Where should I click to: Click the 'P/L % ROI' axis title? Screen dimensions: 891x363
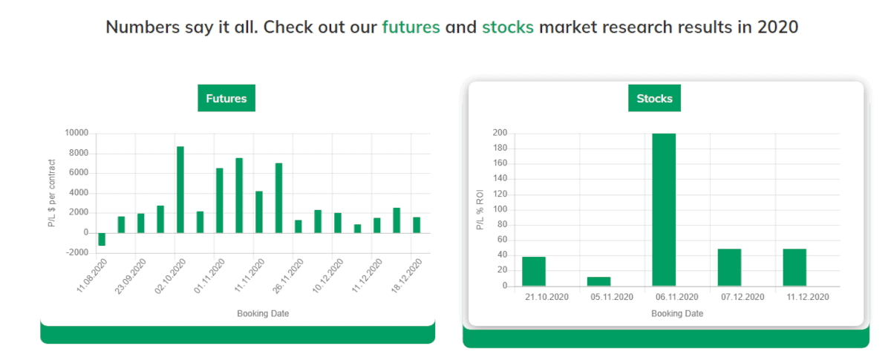479,209
